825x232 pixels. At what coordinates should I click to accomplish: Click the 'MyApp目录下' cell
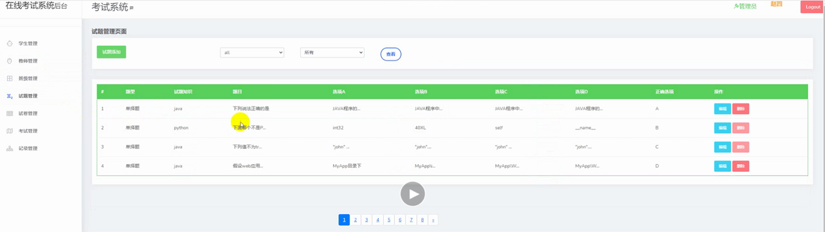pos(347,166)
